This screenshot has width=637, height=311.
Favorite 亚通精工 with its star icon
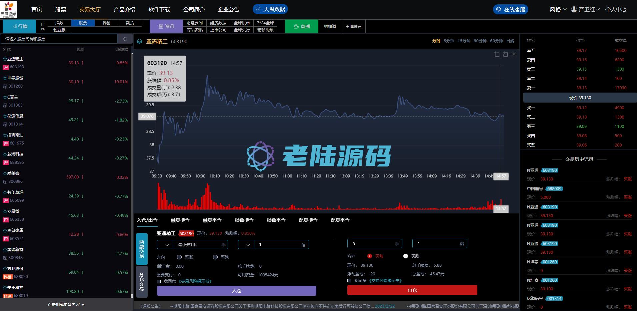5,59
